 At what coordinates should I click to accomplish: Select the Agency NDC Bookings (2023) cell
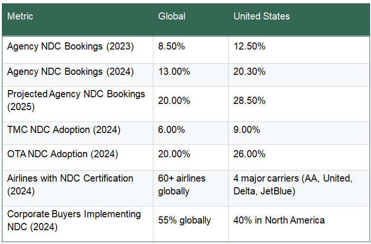click(x=70, y=47)
